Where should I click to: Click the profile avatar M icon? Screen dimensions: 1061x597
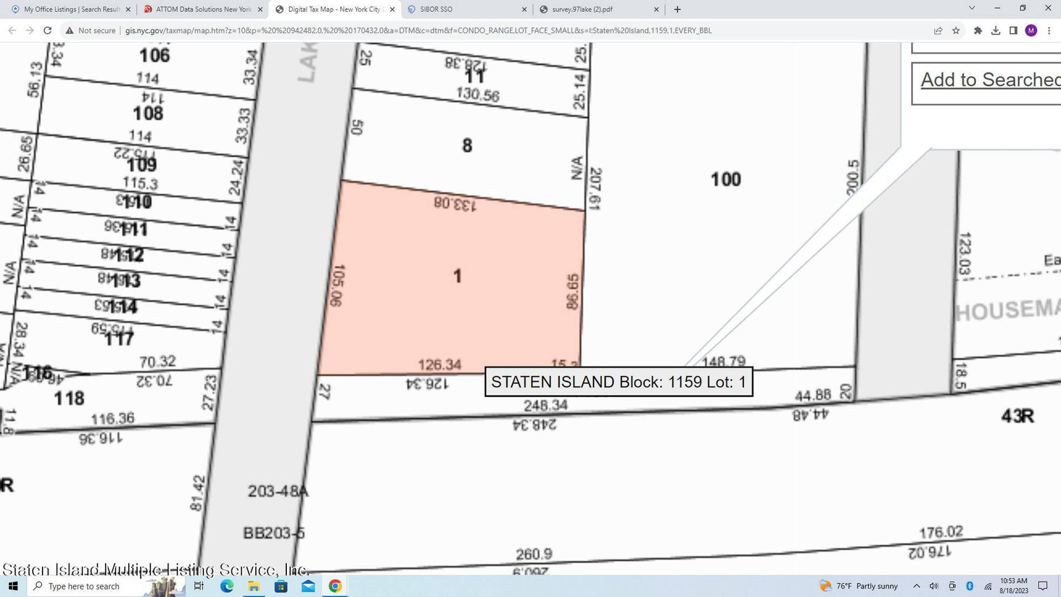[x=1031, y=30]
